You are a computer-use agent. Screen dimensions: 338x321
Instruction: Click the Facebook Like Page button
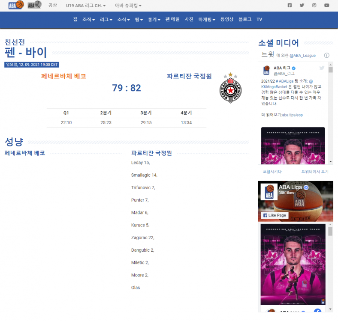click(275, 215)
